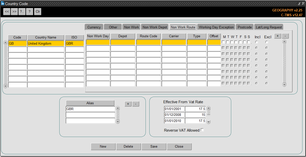The image size is (306, 157).
Task: Click first row Non Work Day field
Action: [98, 42]
